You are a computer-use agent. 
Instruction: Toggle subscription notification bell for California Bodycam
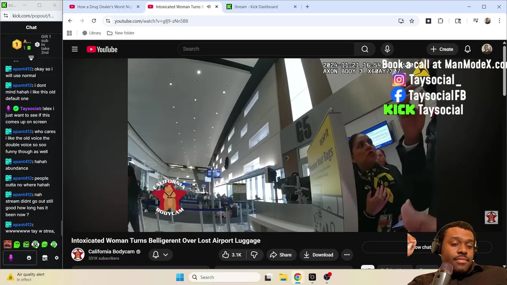pyautogui.click(x=156, y=255)
